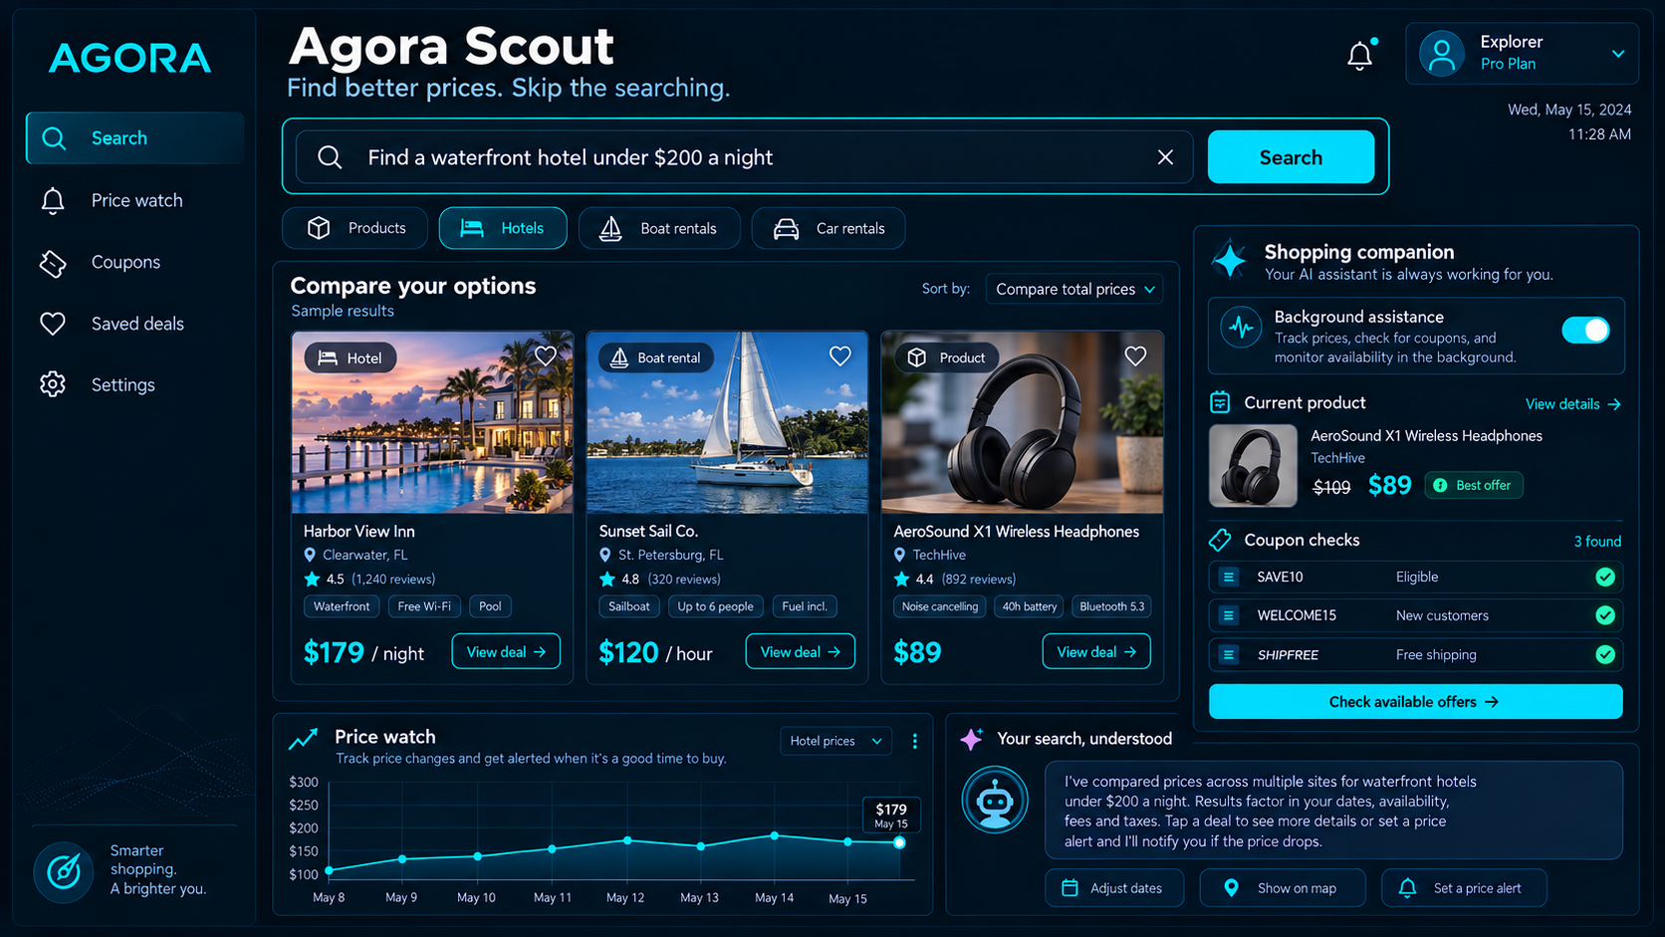Click the May 15 point on price chart

coord(899,842)
